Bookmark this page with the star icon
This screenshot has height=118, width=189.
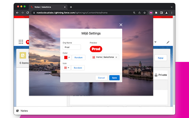[x=145, y=13]
